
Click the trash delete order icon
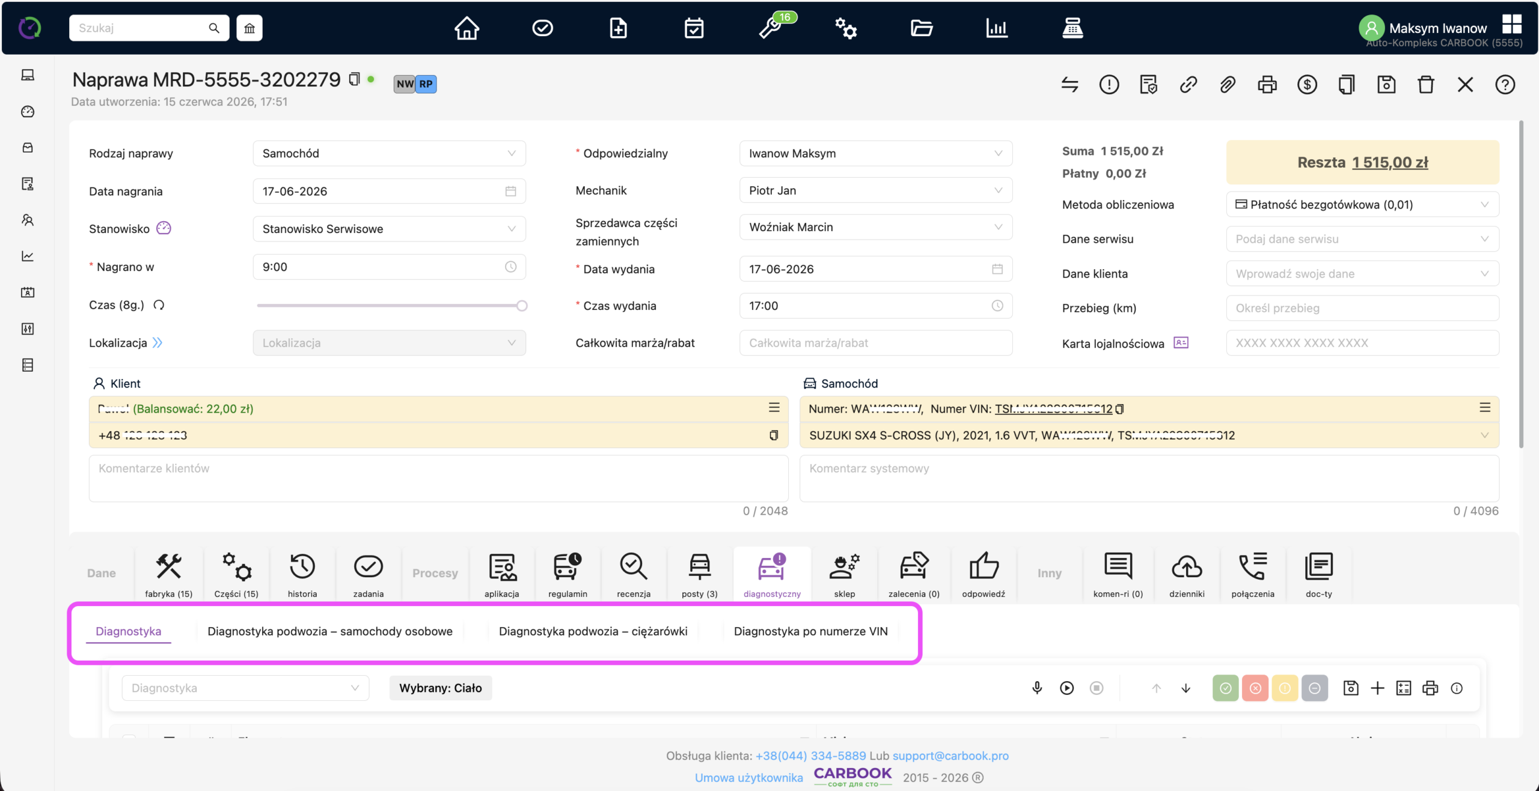click(1425, 85)
